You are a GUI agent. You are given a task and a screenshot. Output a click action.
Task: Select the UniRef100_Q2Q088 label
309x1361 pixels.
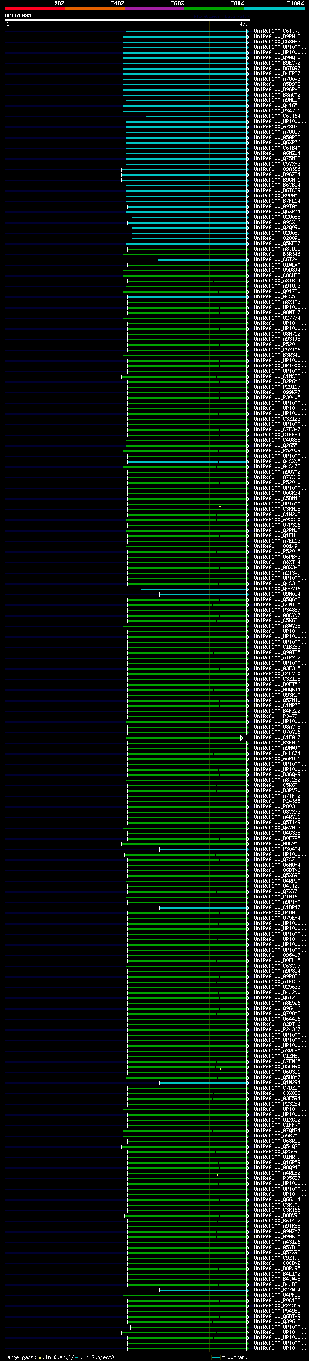(277, 217)
